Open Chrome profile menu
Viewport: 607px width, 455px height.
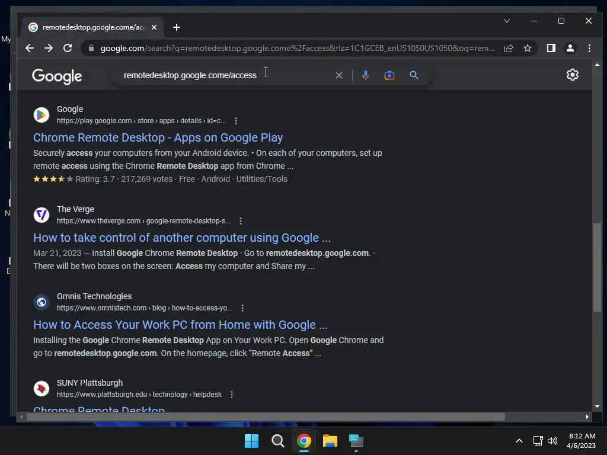(570, 48)
